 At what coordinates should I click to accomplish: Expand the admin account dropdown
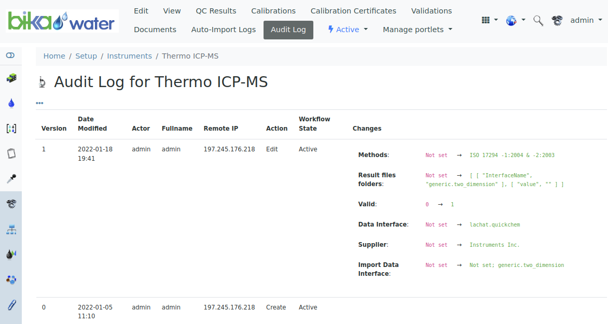(586, 20)
